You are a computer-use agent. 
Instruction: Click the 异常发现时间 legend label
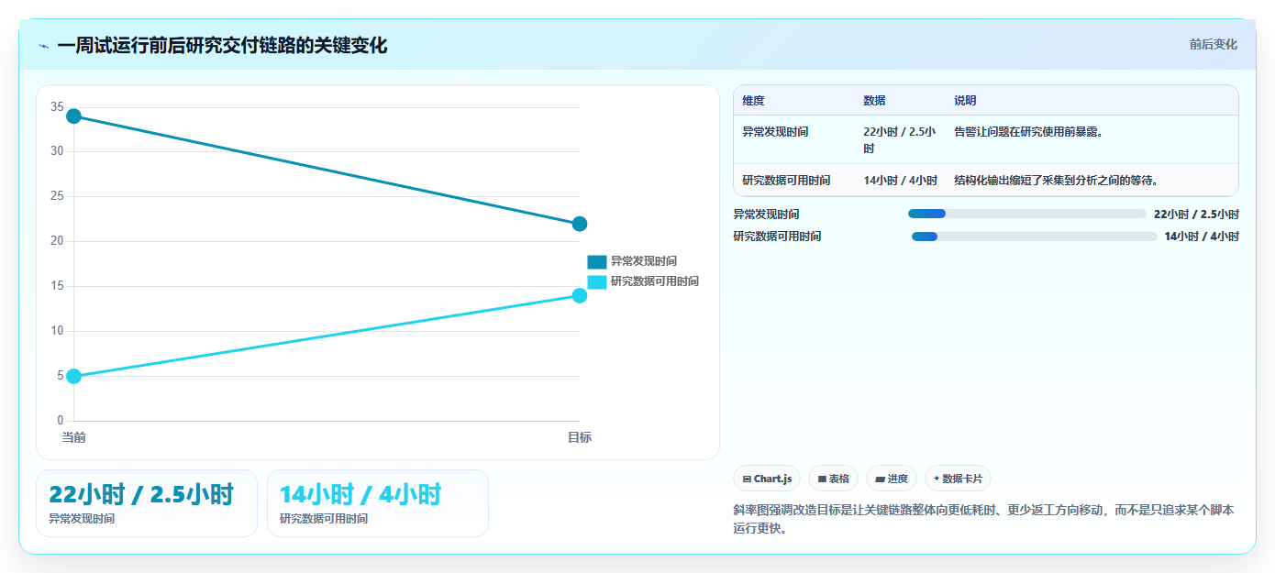(644, 262)
